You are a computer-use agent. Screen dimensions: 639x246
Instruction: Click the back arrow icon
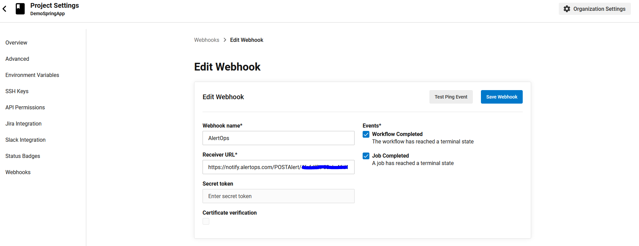click(4, 8)
